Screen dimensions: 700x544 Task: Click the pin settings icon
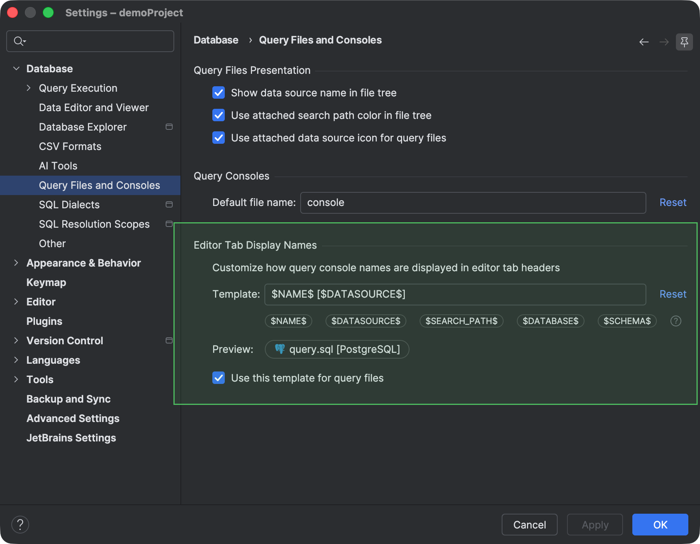[x=684, y=42]
